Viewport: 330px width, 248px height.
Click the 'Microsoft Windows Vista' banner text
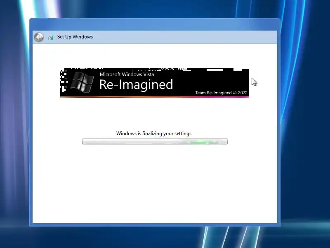coord(127,74)
